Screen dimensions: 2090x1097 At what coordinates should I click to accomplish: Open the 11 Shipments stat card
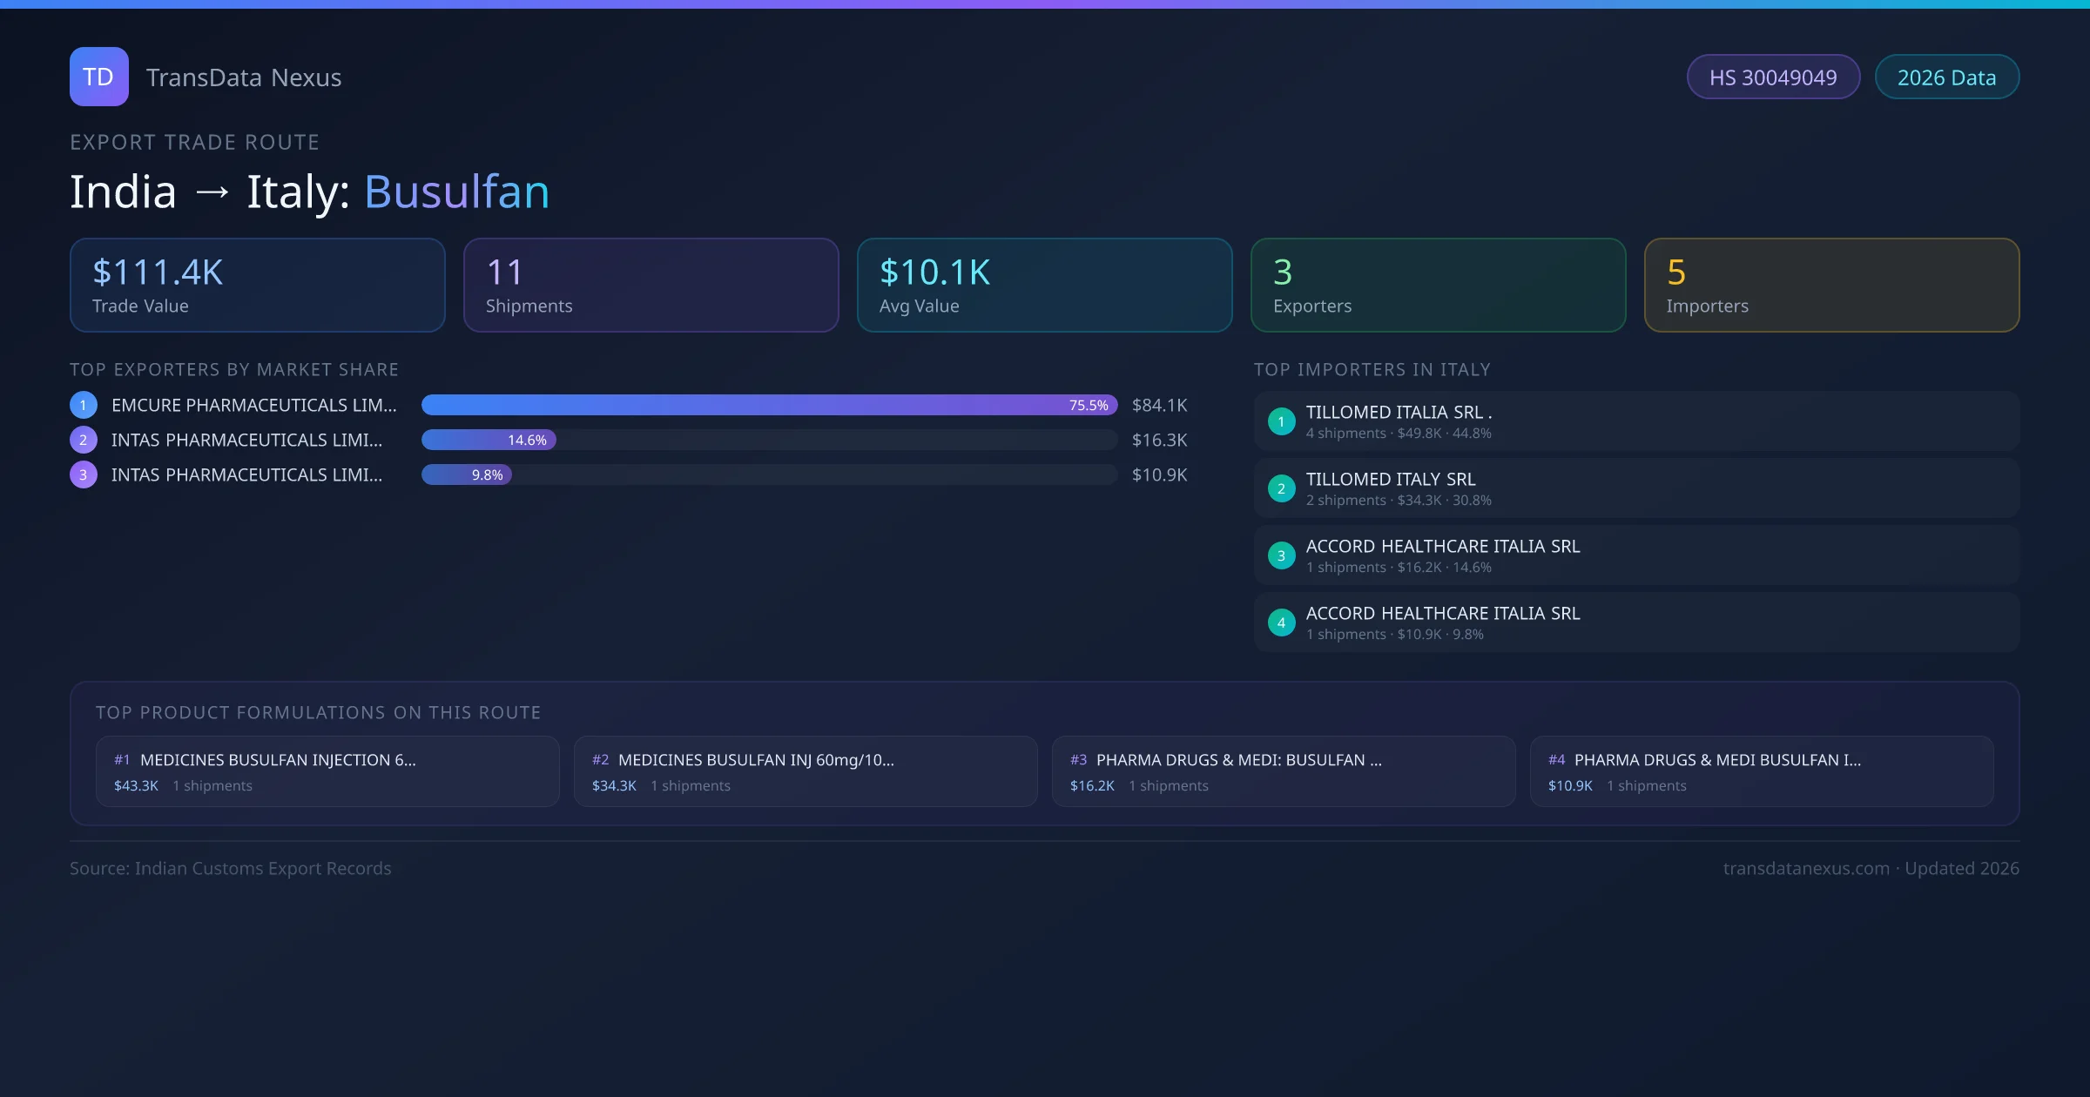click(x=651, y=285)
